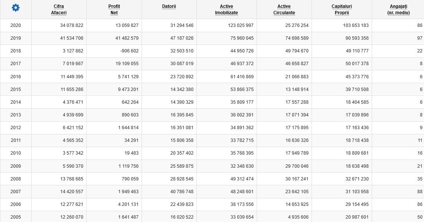Select the 2008 year cell
The height and width of the screenshot is (222, 424).
16,179
